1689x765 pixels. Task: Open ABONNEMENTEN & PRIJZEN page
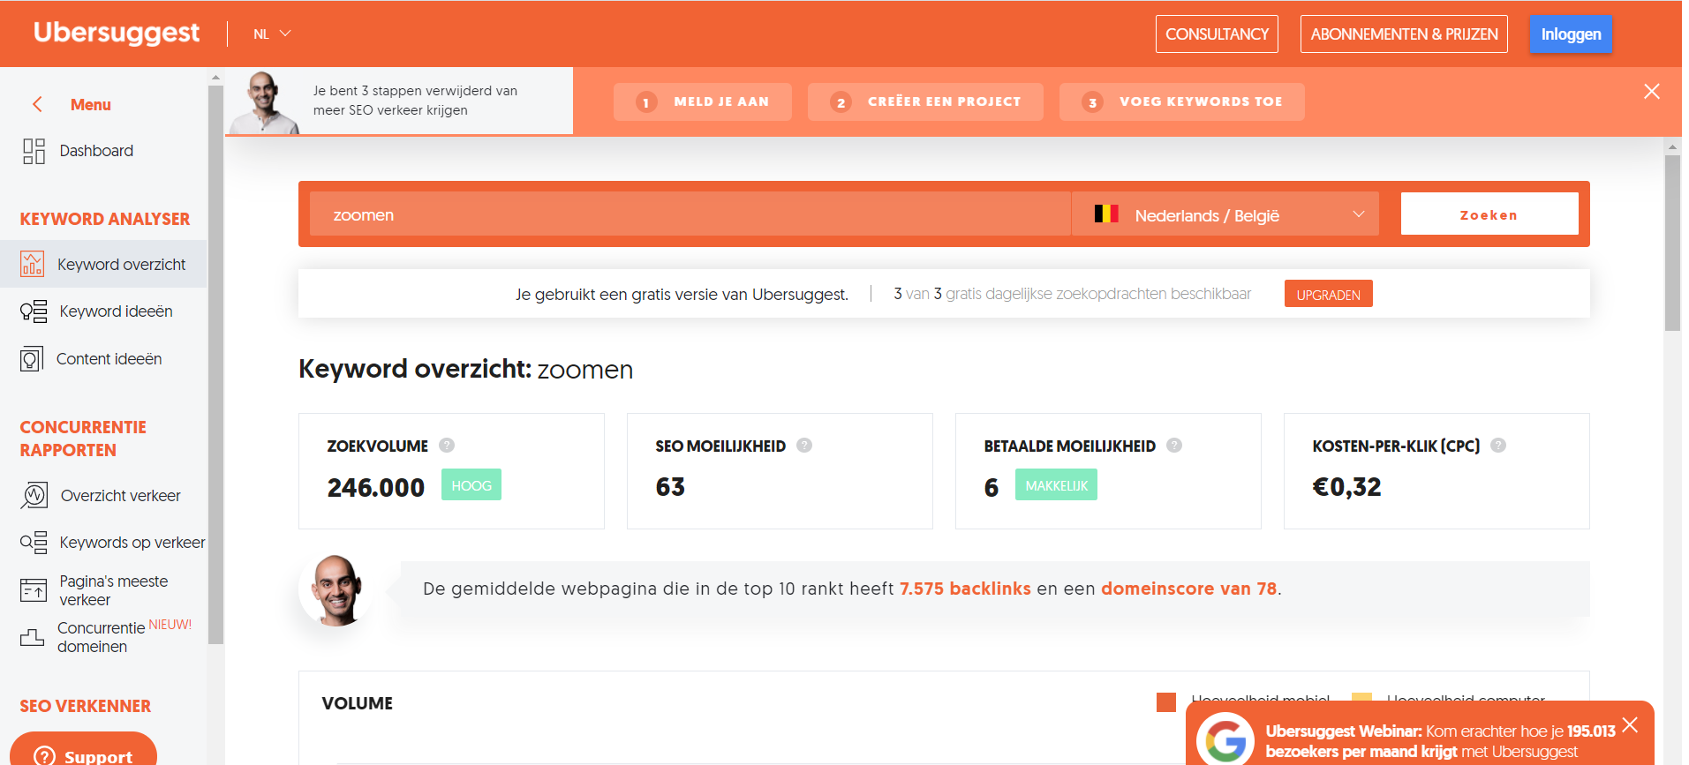pos(1404,34)
